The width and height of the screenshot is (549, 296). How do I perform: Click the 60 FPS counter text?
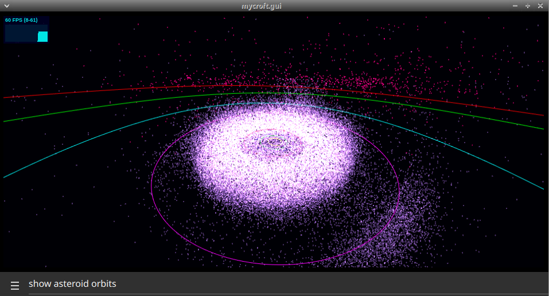[21, 20]
